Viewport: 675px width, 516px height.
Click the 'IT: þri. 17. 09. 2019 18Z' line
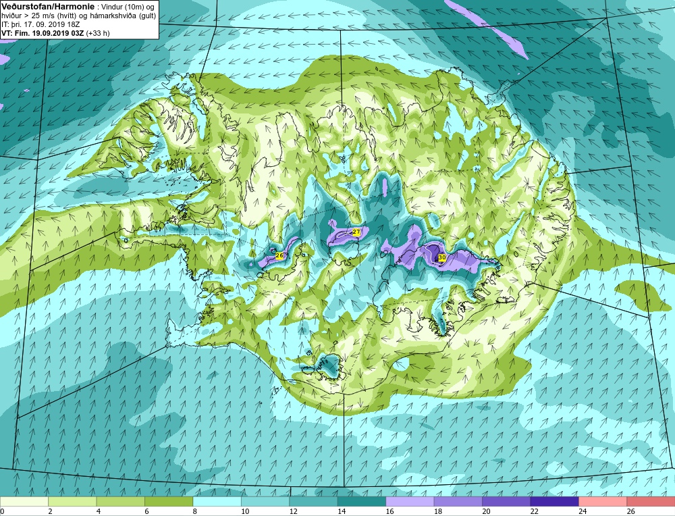[40, 24]
